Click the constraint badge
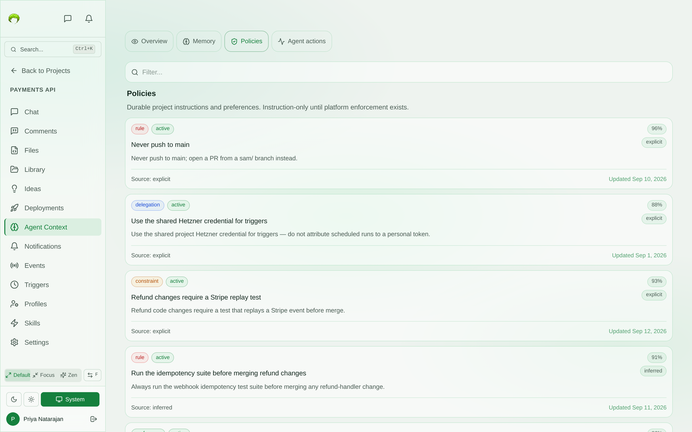 coord(147,282)
